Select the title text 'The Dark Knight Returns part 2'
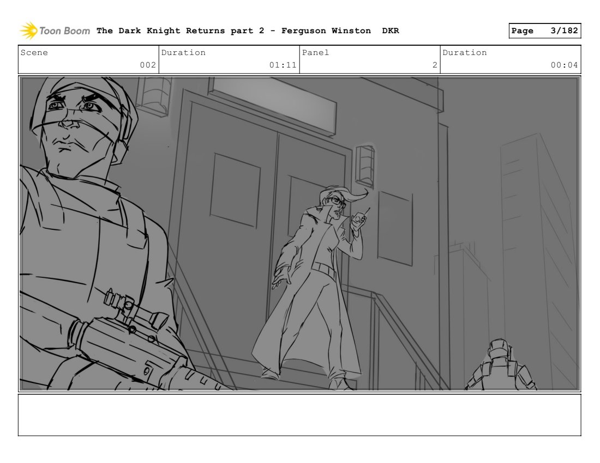The width and height of the screenshot is (600, 463). point(180,31)
